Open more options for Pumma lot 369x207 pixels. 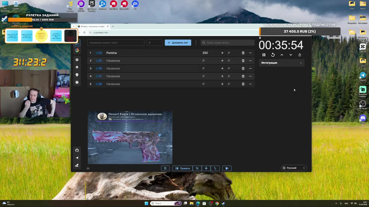(x=250, y=53)
